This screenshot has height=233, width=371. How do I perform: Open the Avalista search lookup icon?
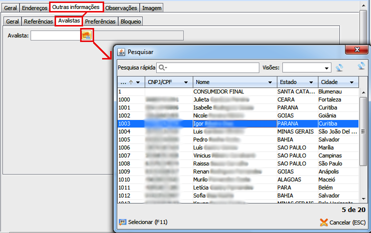[87, 35]
